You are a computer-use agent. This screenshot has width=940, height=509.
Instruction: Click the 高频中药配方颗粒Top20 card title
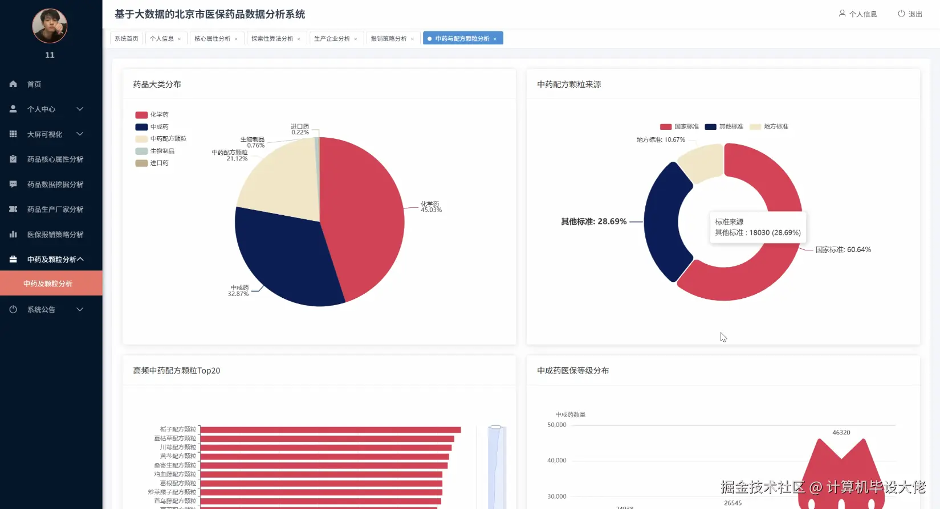(x=177, y=371)
